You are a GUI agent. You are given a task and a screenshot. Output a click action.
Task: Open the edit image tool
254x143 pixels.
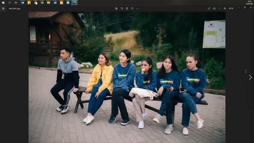point(116,8)
